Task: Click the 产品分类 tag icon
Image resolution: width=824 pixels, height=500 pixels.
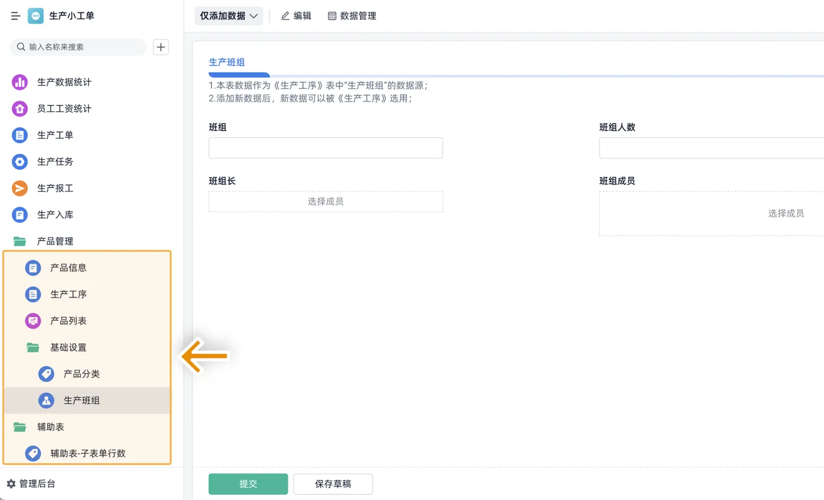Action: pos(46,374)
